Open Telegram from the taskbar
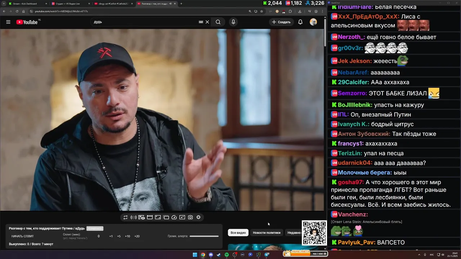461x259 pixels. tap(267, 255)
